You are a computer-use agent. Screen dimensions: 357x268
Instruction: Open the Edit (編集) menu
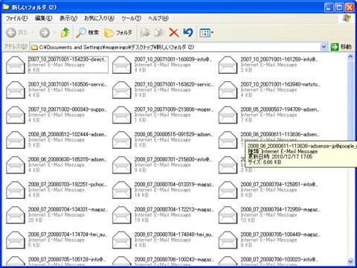point(44,18)
